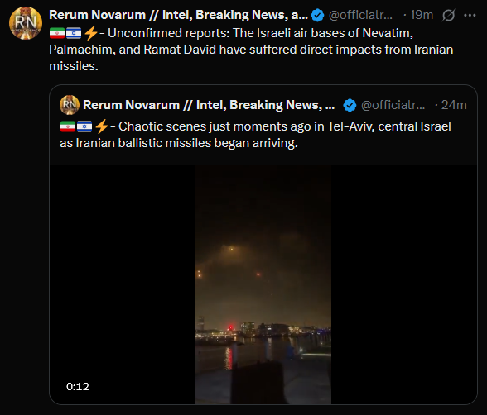Play the night sky missile video
The width and height of the screenshot is (487, 415).
(x=263, y=284)
